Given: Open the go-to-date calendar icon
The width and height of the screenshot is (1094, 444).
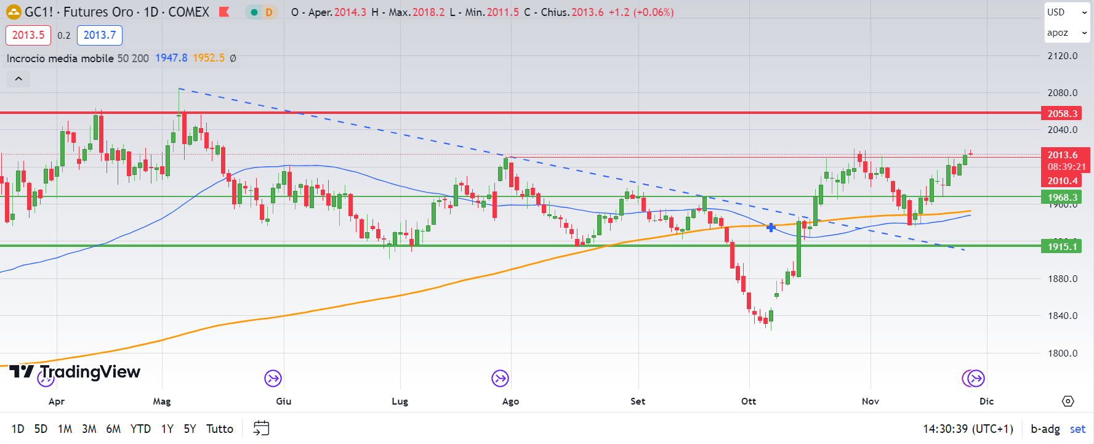Looking at the screenshot, I should [262, 428].
